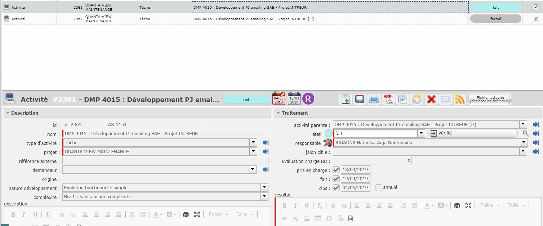This screenshot has height=226, width=543.
Task: Underline text in the description editor
Action: coord(35,214)
